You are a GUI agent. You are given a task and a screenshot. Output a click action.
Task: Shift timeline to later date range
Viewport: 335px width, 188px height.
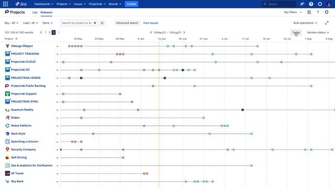184,32
